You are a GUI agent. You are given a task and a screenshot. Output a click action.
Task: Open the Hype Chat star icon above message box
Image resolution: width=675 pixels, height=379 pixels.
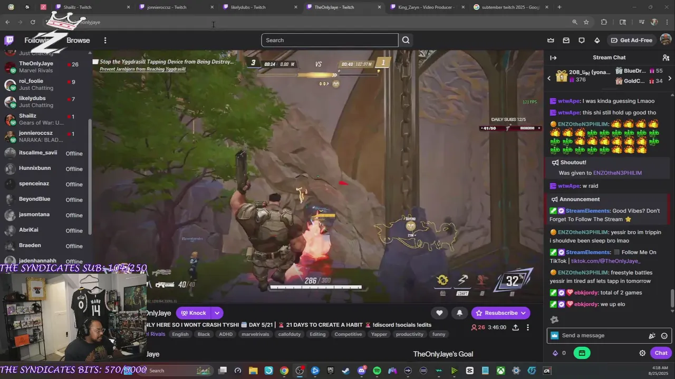[554, 320]
